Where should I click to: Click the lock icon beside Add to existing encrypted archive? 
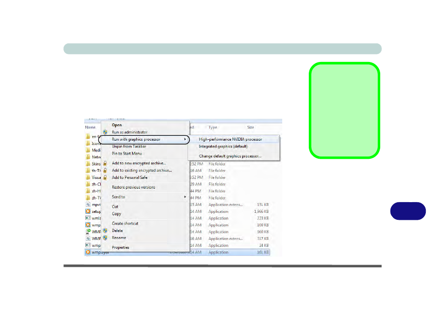(105, 170)
